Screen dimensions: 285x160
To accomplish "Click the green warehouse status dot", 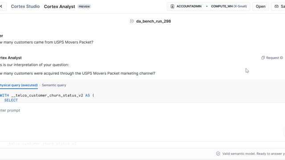I will tap(207, 6).
